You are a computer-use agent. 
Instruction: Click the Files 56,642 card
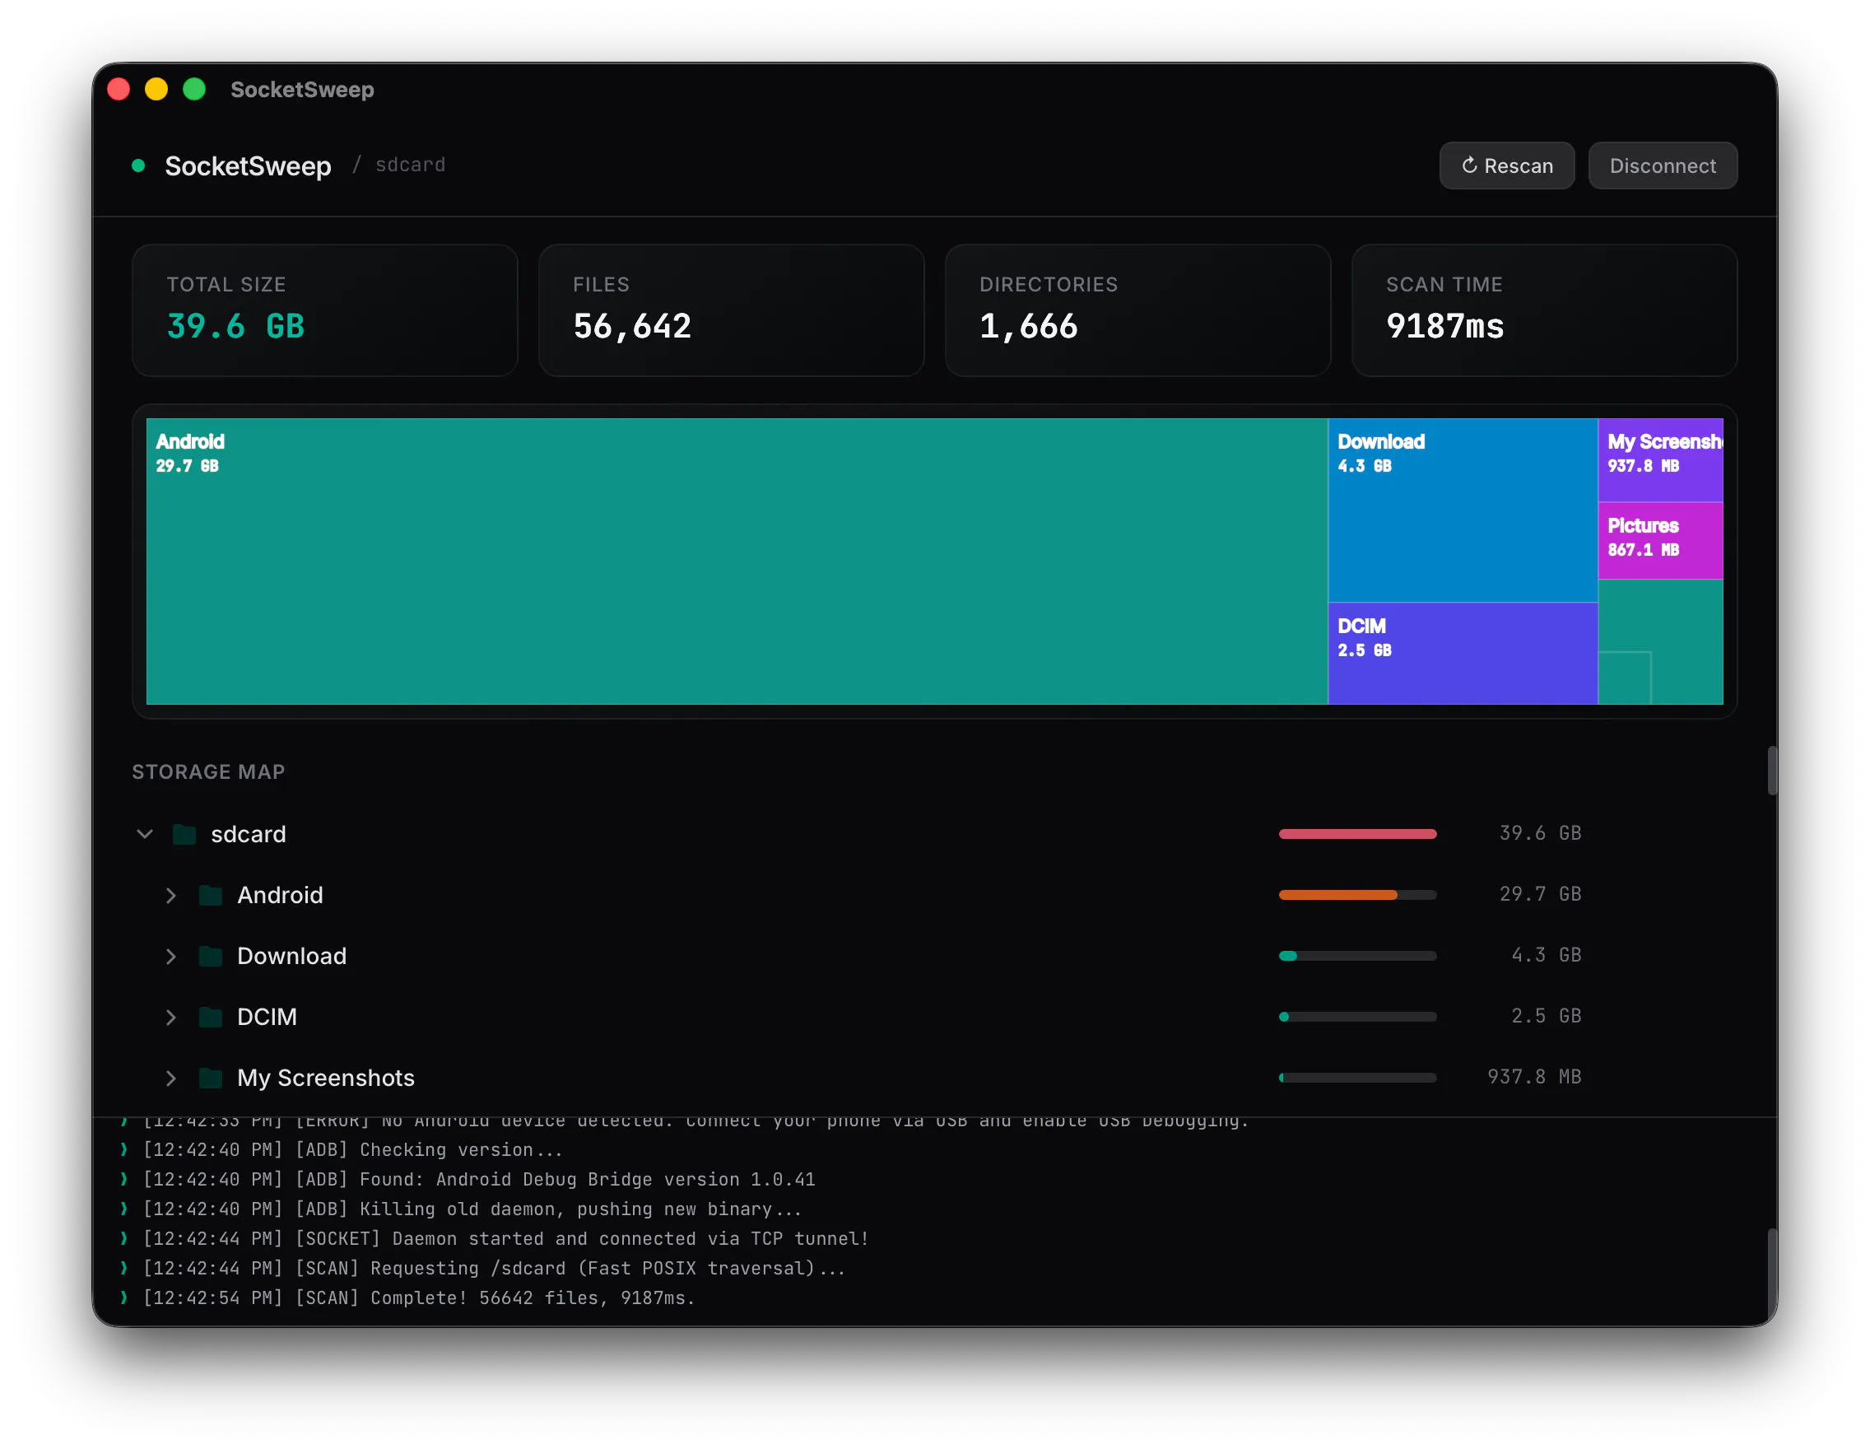731,310
